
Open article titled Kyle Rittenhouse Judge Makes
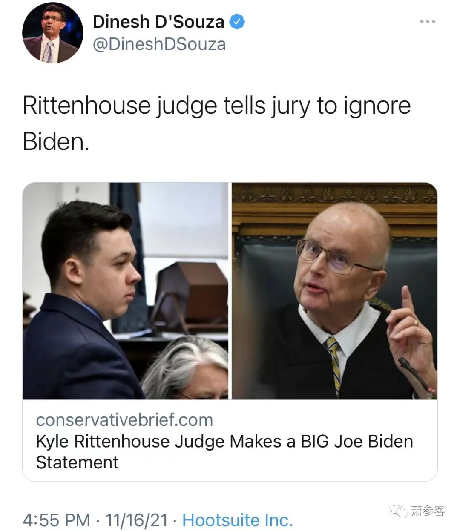(x=224, y=452)
